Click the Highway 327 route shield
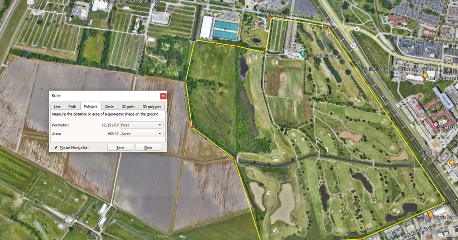Image resolution: width=458 pixels, height=240 pixels. point(30,2)
